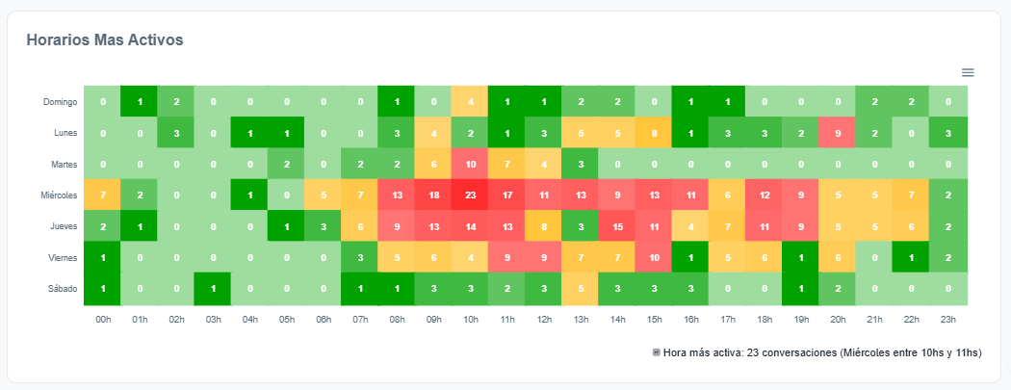Select the Miércoles 11h cell showing 17

point(506,195)
